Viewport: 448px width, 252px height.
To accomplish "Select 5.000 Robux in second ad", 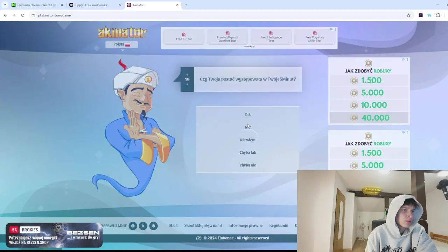I will [x=369, y=165].
